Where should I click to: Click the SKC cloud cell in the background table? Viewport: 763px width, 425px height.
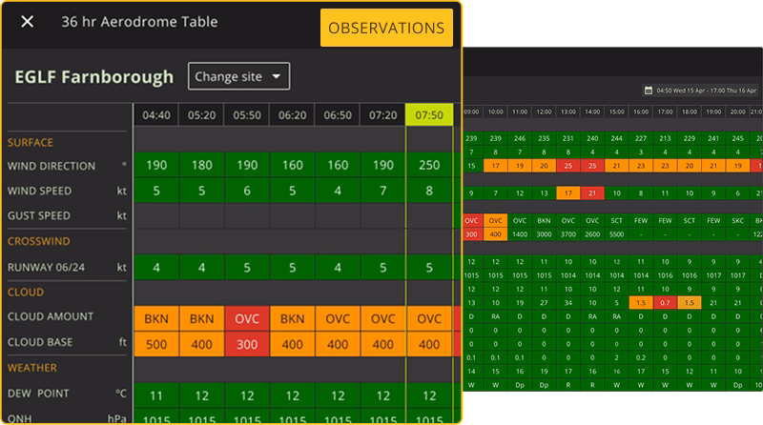click(x=737, y=220)
